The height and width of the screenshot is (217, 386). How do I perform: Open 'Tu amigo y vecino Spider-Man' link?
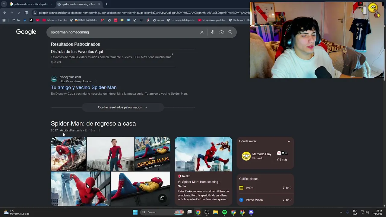(x=84, y=87)
